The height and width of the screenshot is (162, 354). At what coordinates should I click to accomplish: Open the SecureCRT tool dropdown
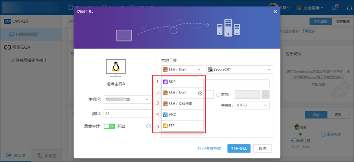[239, 70]
